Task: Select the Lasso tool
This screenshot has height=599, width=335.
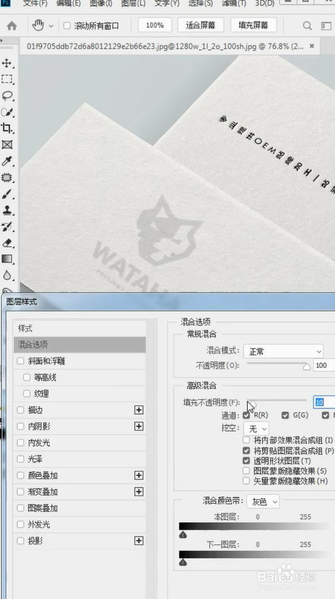Action: tap(7, 95)
